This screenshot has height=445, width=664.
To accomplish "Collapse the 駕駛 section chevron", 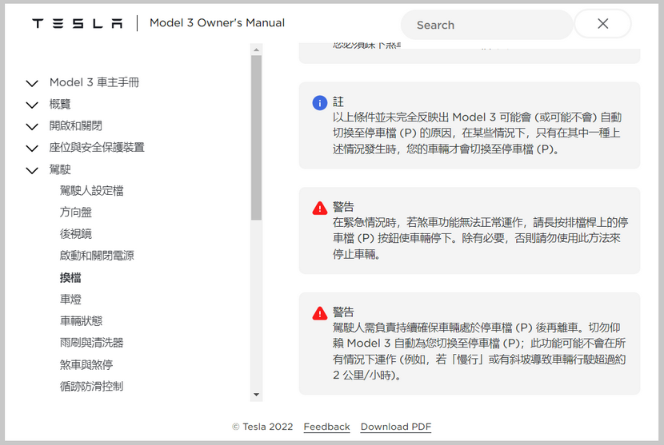I will (32, 170).
